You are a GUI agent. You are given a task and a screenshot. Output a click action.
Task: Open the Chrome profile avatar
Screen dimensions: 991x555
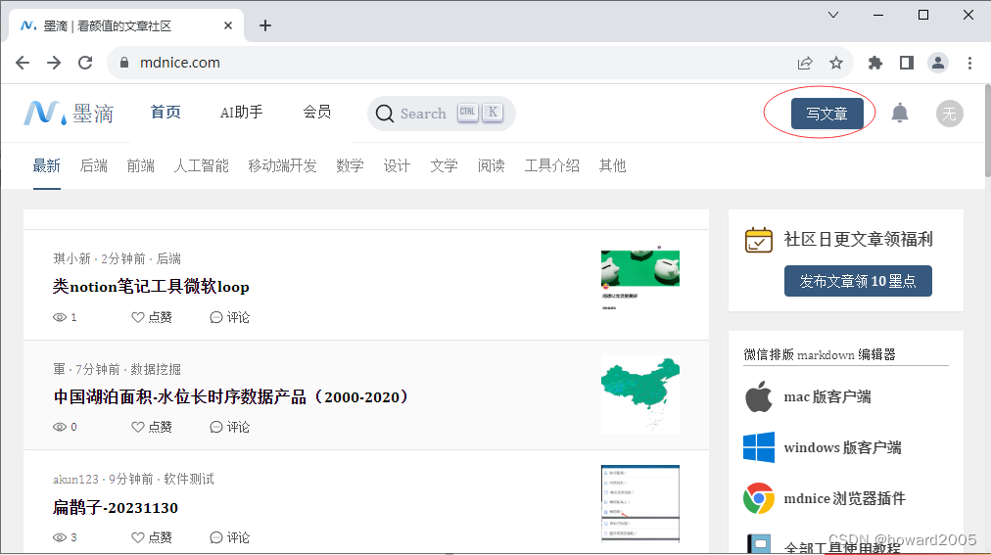pyautogui.click(x=938, y=63)
